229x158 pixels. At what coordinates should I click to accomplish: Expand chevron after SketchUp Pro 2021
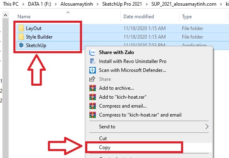(147, 4)
